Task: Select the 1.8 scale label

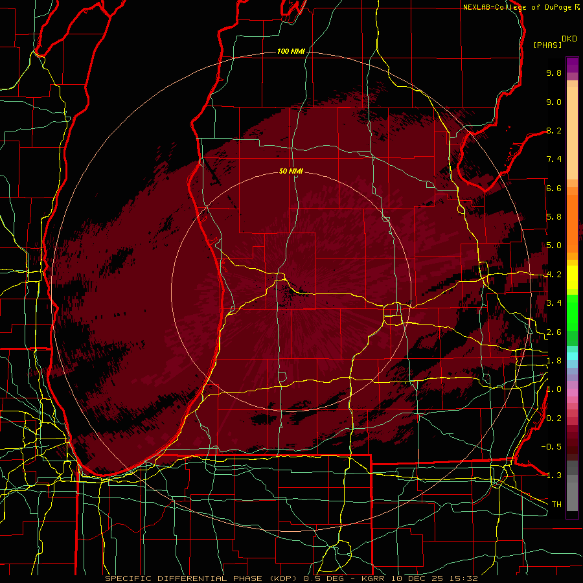Action: (554, 361)
